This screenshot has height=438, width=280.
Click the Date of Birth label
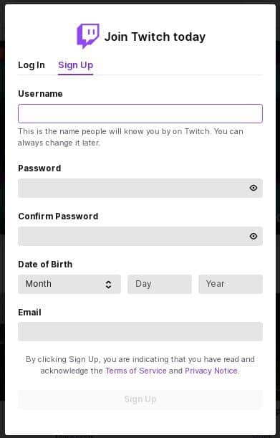[x=45, y=265]
